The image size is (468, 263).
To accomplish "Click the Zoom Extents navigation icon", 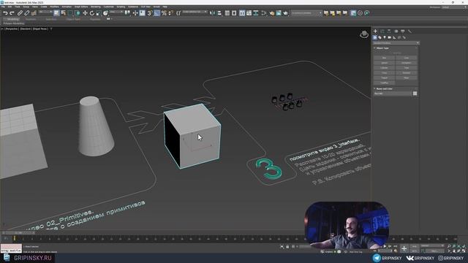I will click(458, 246).
